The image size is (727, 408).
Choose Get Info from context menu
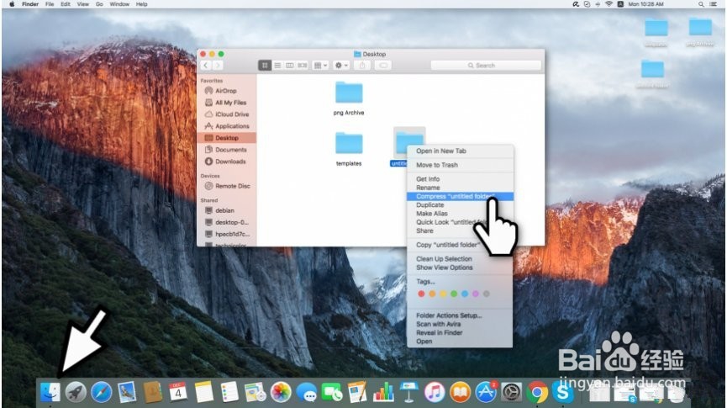click(428, 178)
